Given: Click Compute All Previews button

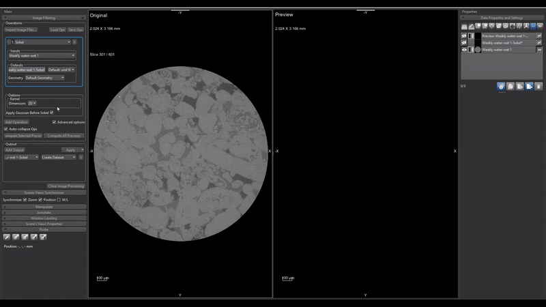Looking at the screenshot, I should [63, 136].
